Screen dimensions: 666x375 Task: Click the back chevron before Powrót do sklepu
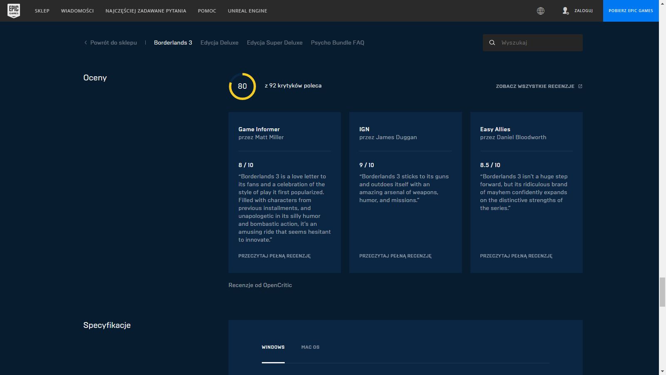(x=86, y=42)
